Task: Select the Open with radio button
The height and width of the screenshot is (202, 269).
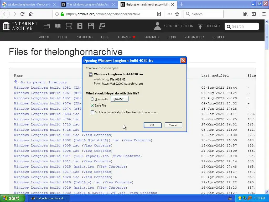Action: 92,99
